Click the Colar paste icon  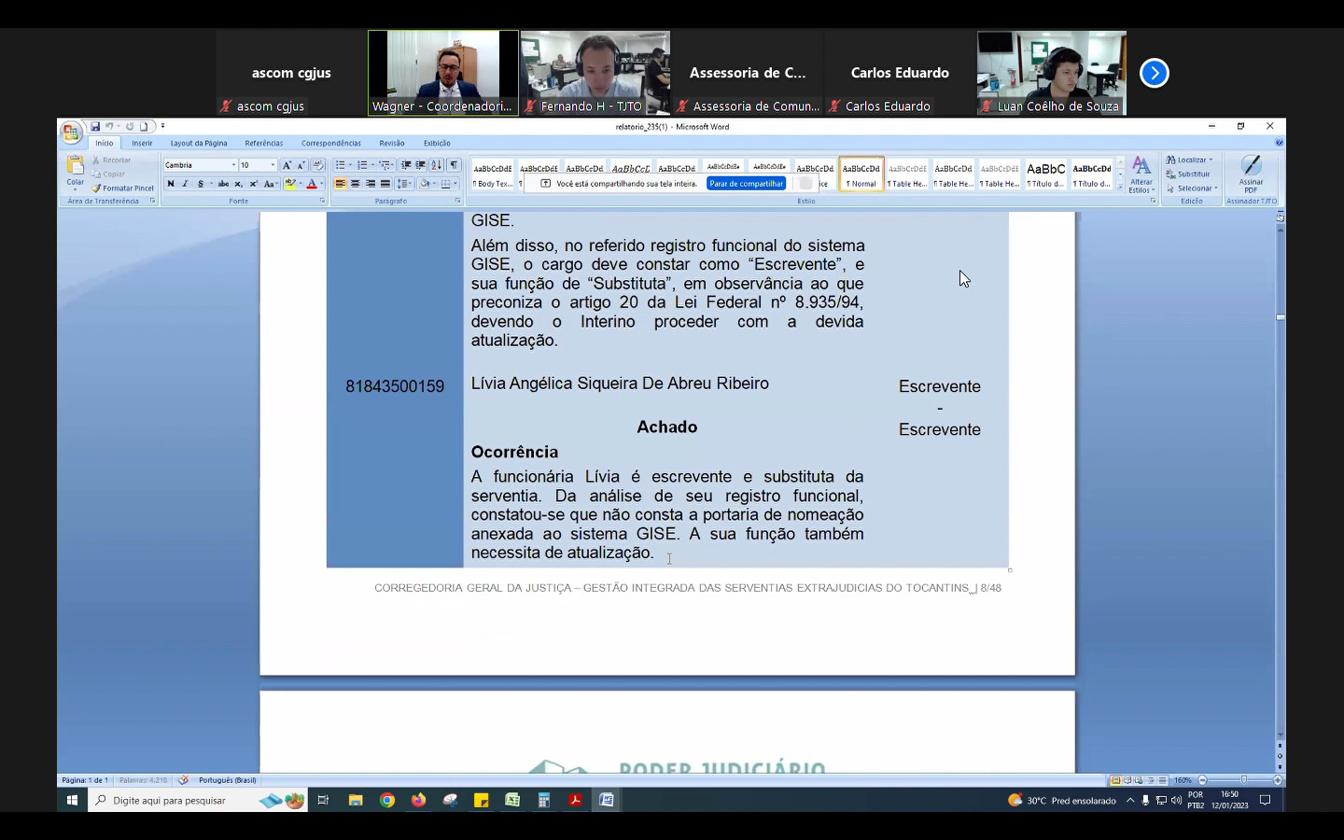[x=75, y=169]
